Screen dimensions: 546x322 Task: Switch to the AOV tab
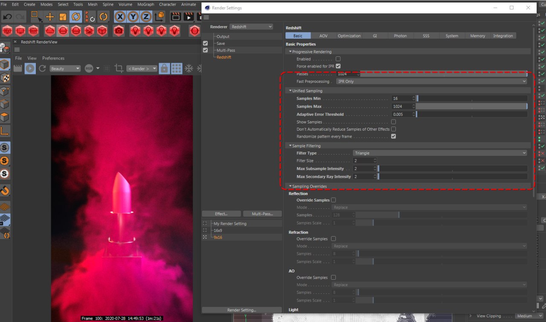click(x=324, y=36)
